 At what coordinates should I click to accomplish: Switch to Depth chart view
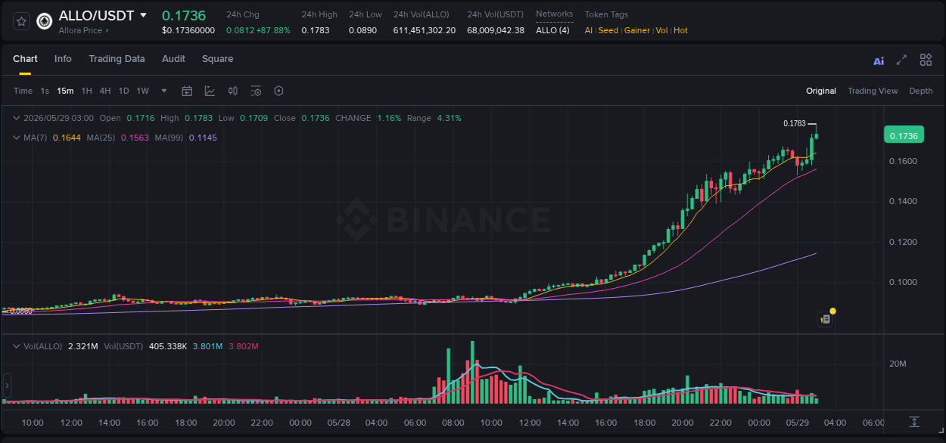point(921,91)
